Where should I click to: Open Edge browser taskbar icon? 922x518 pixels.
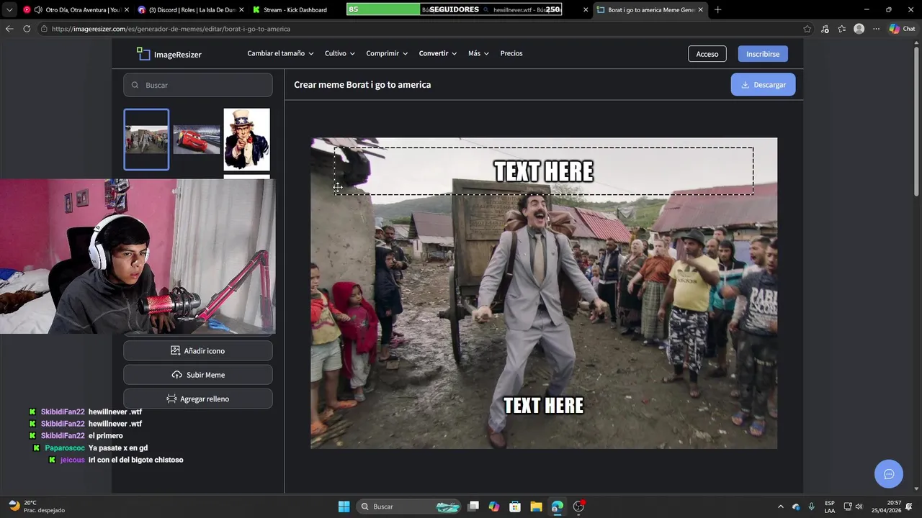tap(557, 506)
